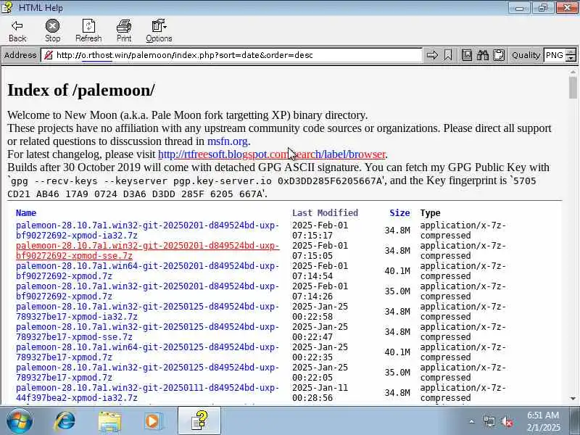The width and height of the screenshot is (580, 435).
Task: Print the page with the Print button
Action: 124,31
